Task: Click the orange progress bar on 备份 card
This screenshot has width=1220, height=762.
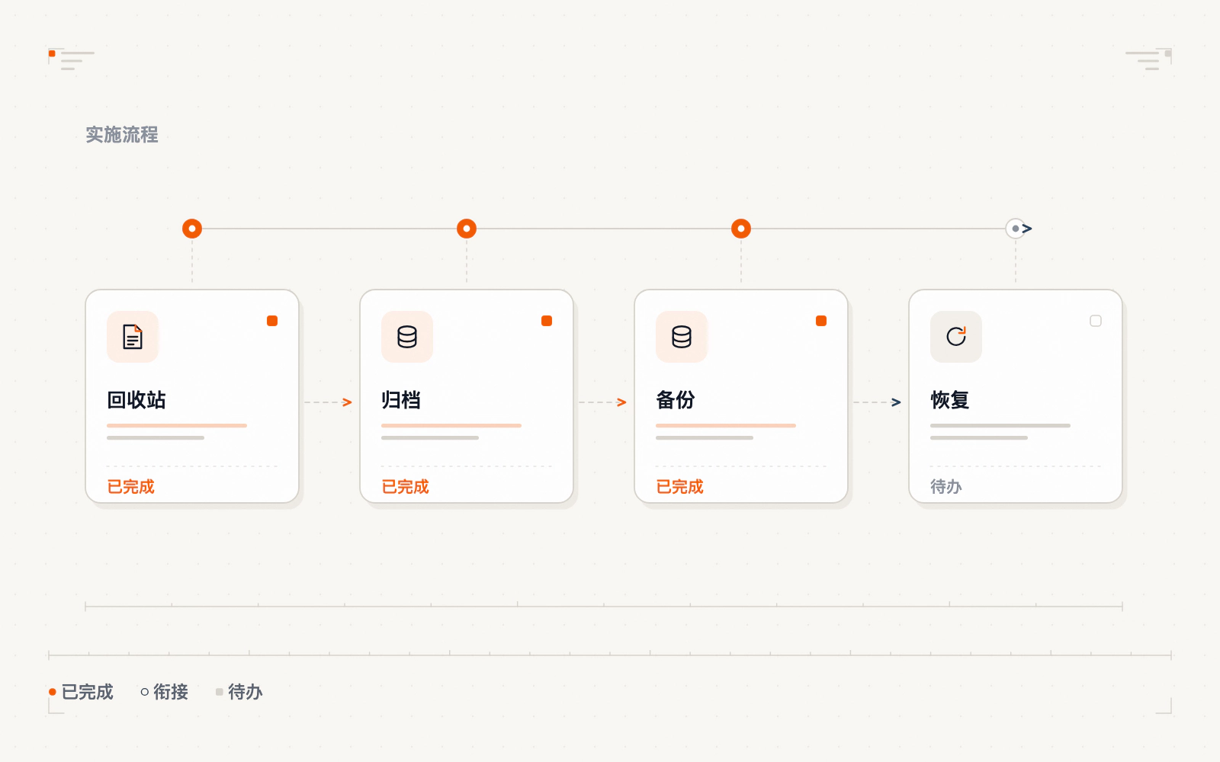Action: pos(726,425)
